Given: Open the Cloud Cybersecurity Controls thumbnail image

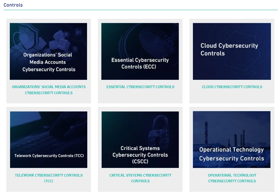Looking at the screenshot, I should pyautogui.click(x=232, y=51).
